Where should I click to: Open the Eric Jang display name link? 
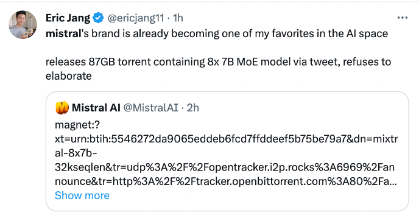pyautogui.click(x=68, y=18)
